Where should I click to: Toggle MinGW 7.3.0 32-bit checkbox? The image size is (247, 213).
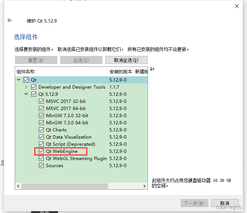tap(41, 116)
